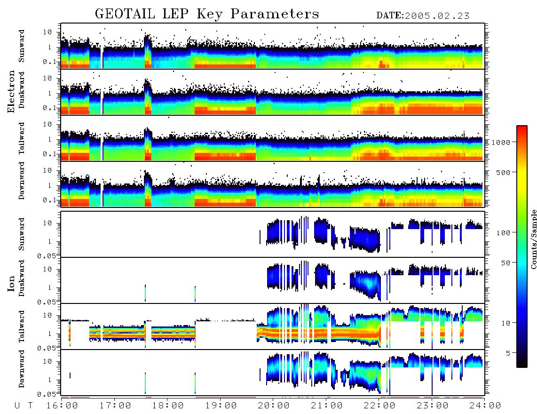Click the "0.05" tick on Ion Dawnward axis

[x=47, y=394]
